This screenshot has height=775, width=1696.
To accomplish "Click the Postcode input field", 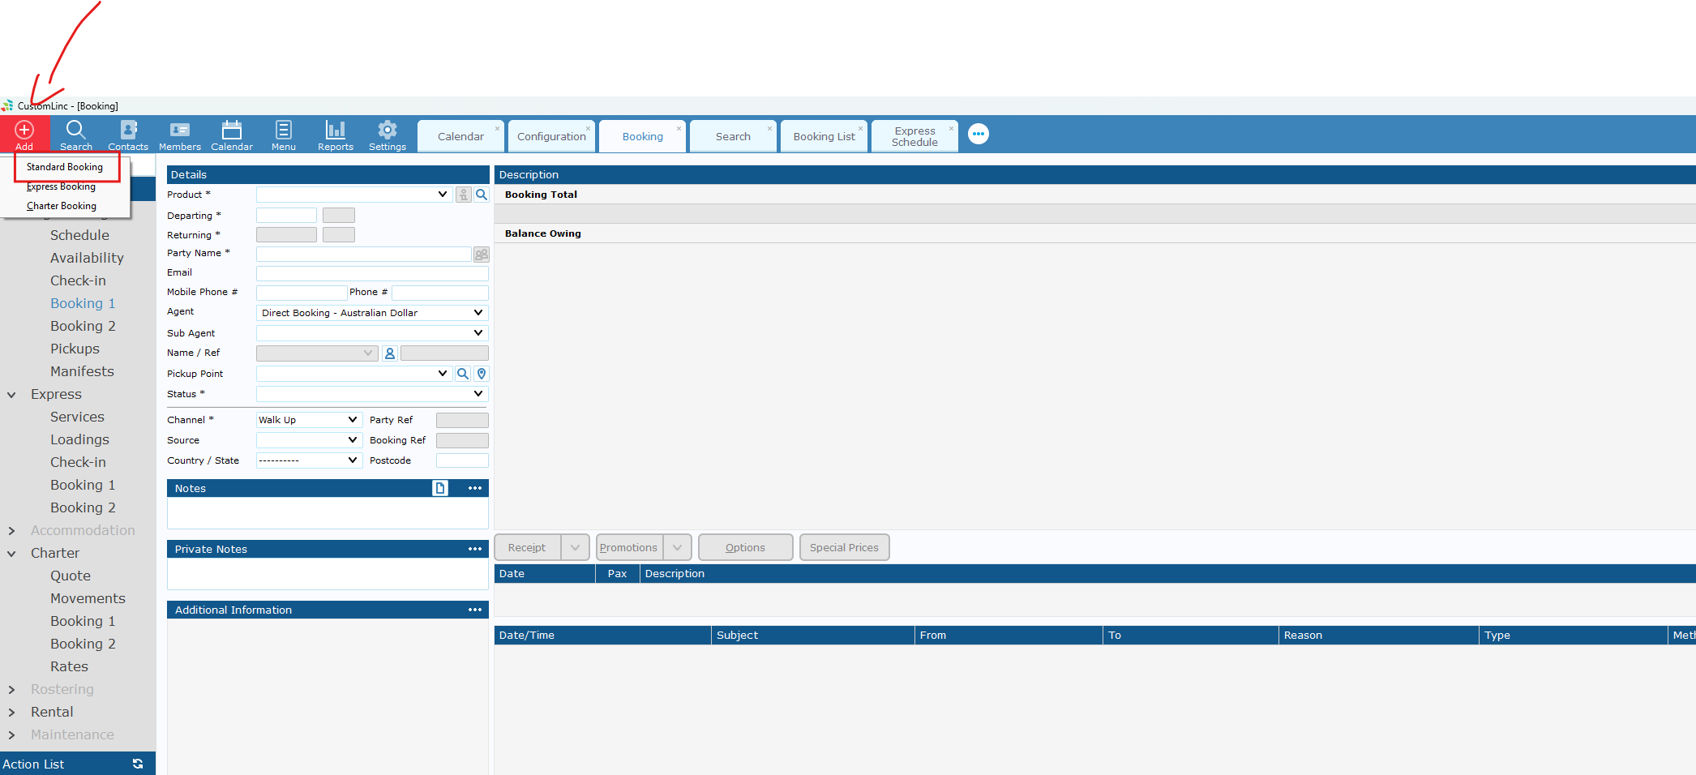I will coord(462,460).
